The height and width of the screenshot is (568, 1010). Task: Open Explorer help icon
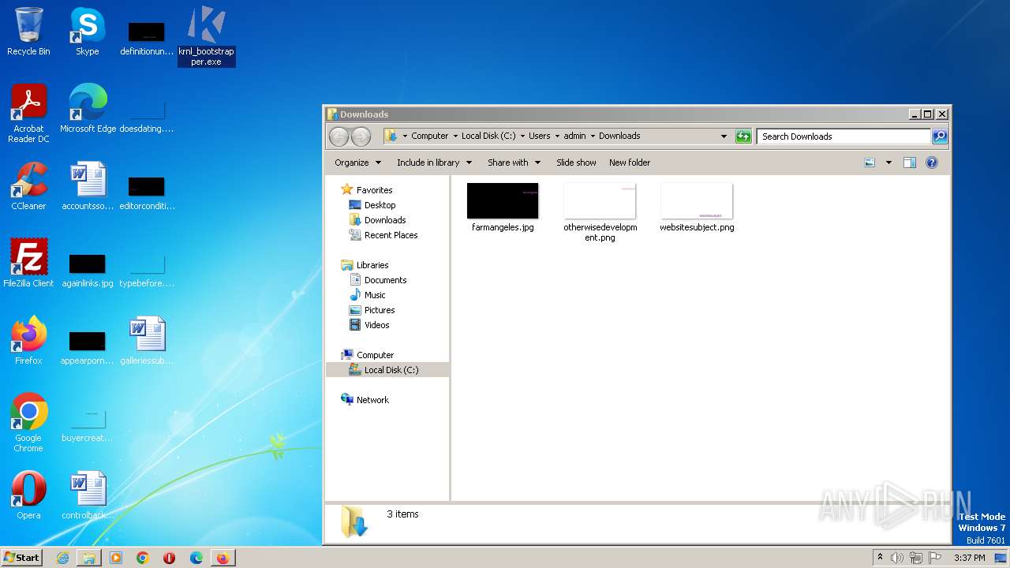[932, 163]
